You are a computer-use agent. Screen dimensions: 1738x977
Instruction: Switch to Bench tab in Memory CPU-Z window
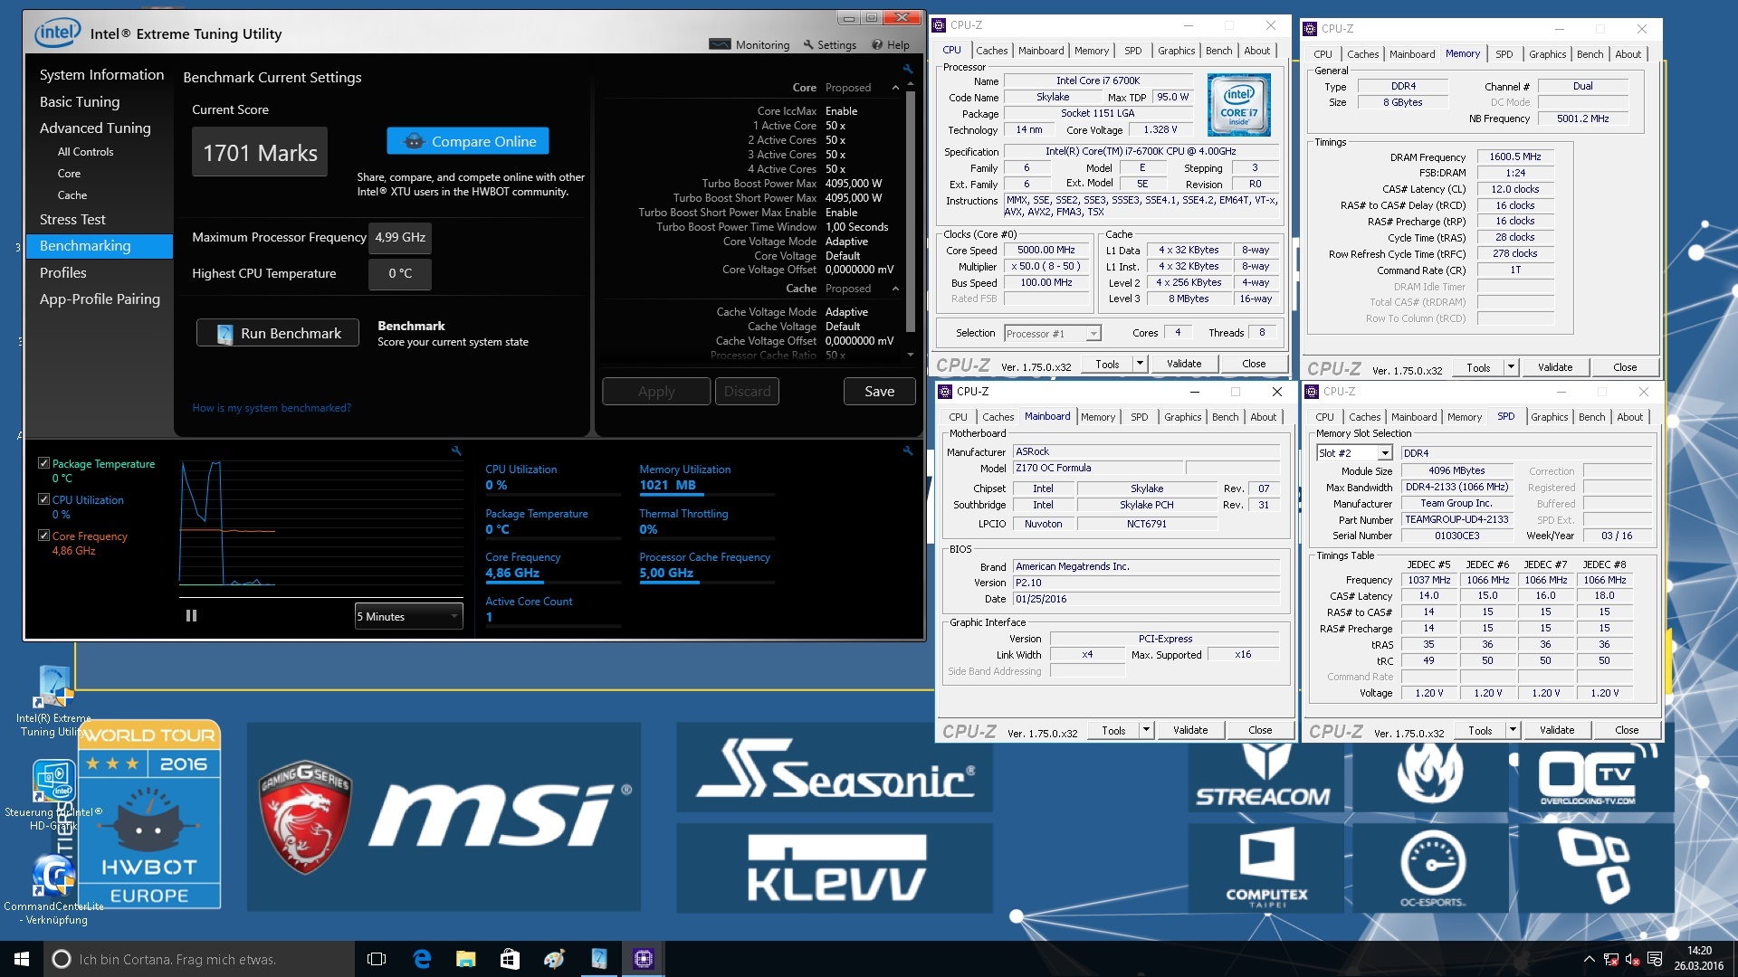pos(1590,54)
